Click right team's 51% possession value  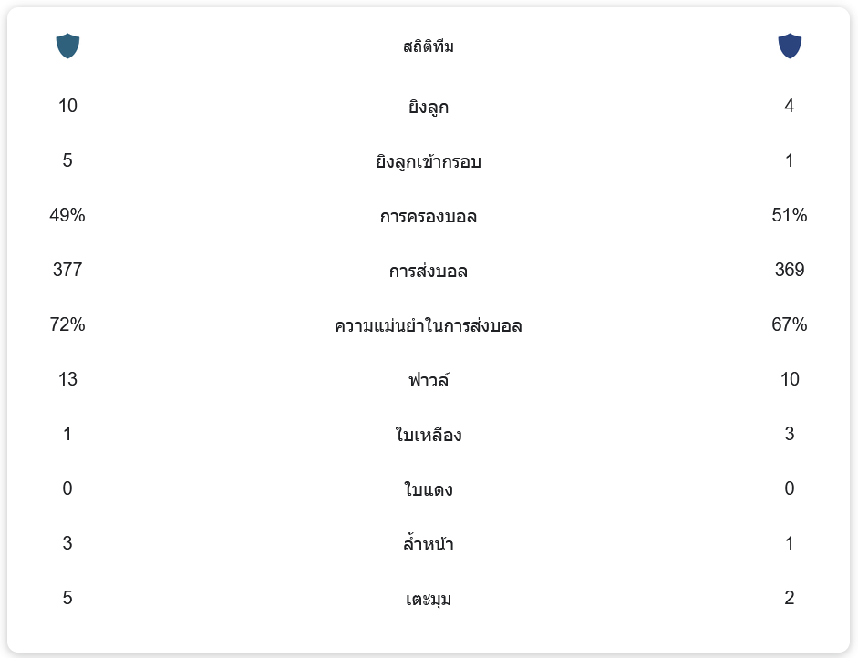pos(789,215)
